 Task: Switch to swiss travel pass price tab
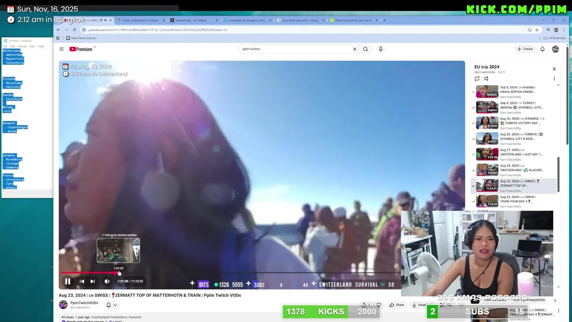click(x=300, y=20)
